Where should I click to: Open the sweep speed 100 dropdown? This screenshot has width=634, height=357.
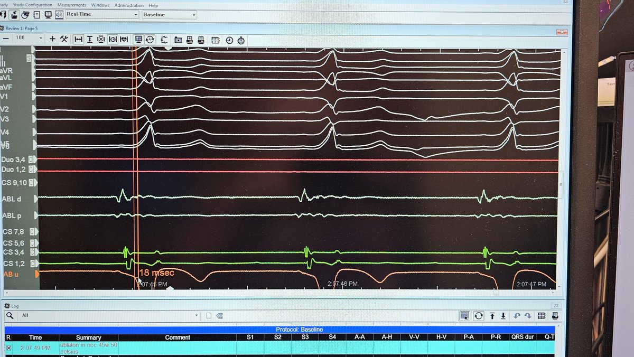click(29, 39)
